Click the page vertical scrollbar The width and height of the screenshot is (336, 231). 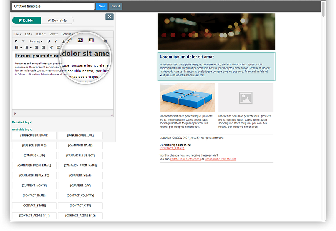coord(323,10)
